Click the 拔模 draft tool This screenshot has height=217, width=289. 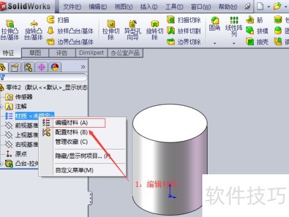(x=257, y=31)
